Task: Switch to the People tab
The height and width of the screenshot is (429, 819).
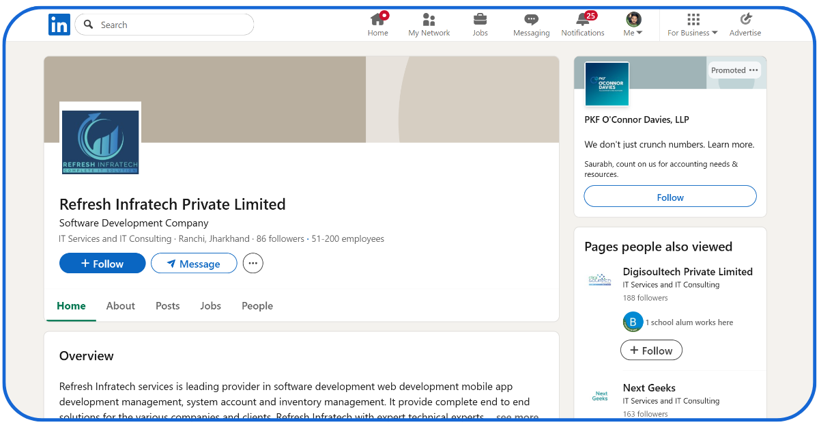Action: 257,306
